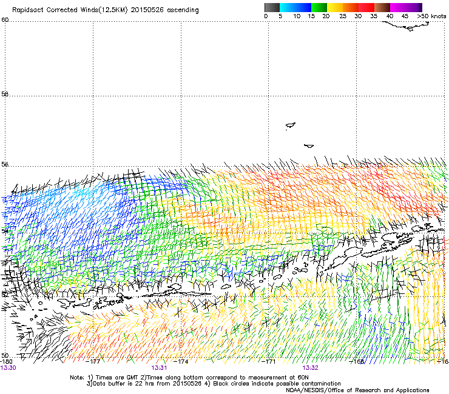This screenshot has height=394, width=449.
Task: Click the legend label '25'
Action: pyautogui.click(x=343, y=16)
